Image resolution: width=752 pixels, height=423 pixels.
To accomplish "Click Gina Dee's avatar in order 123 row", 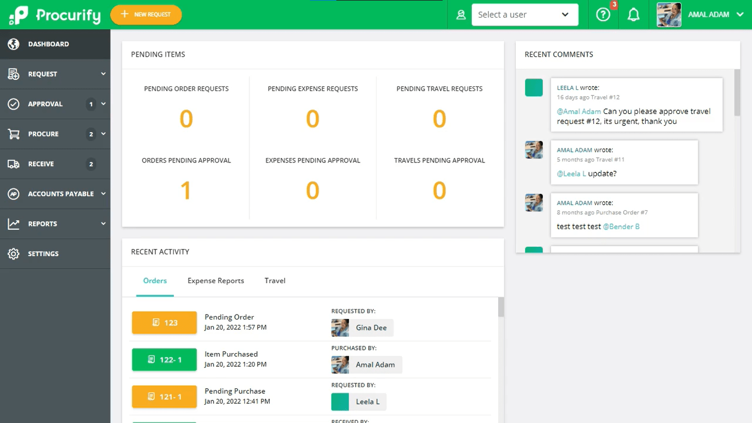I will tap(340, 328).
